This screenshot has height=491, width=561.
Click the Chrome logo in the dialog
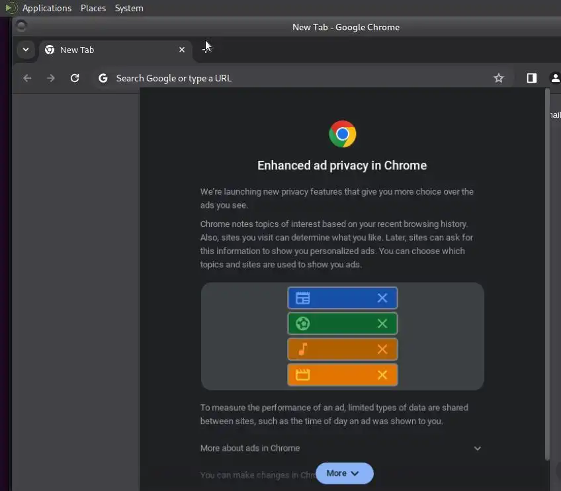point(343,134)
